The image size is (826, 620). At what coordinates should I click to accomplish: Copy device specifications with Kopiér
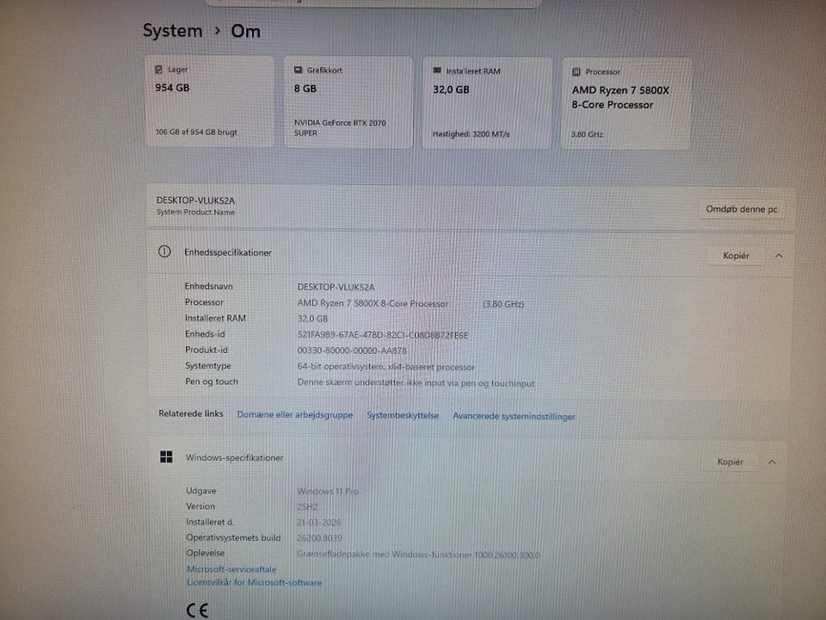tap(736, 256)
